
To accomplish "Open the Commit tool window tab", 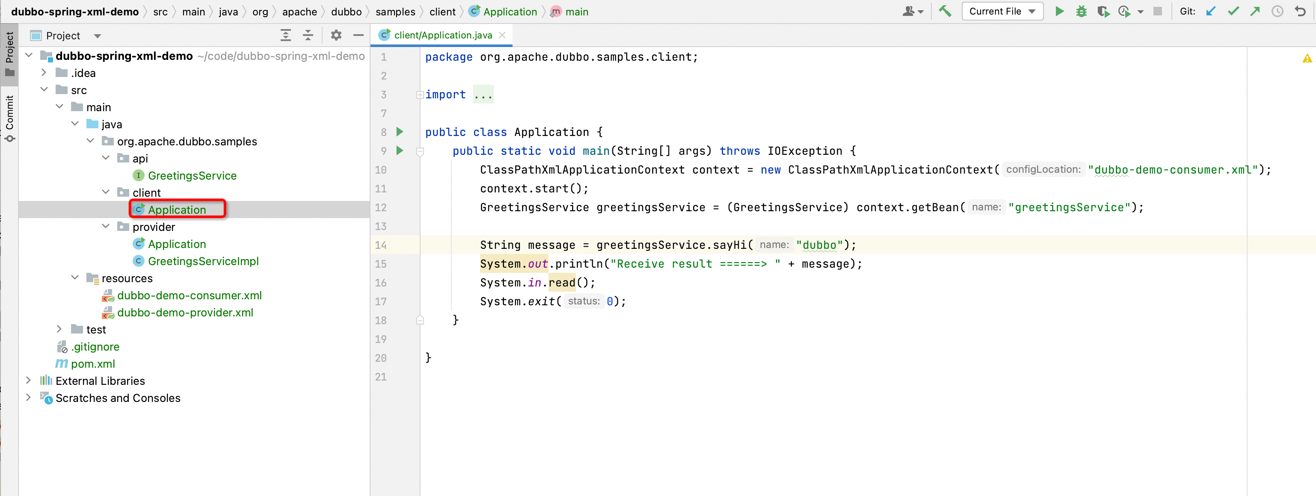I will tap(9, 118).
